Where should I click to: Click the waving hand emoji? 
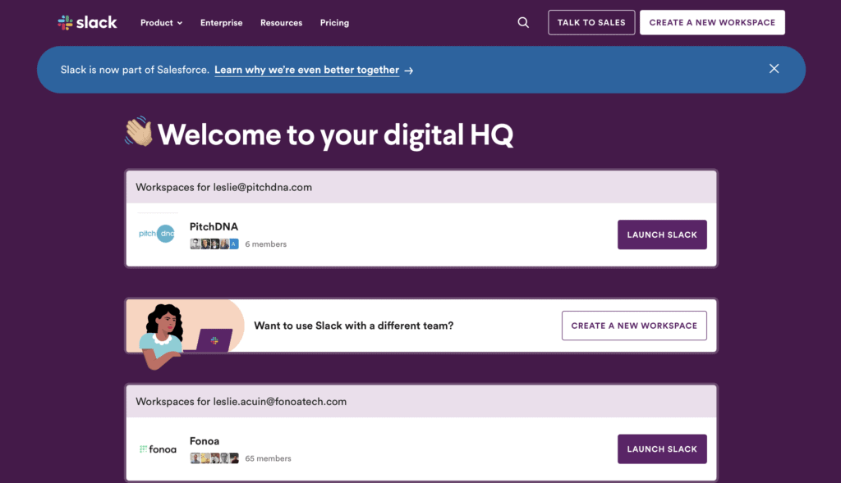click(139, 132)
